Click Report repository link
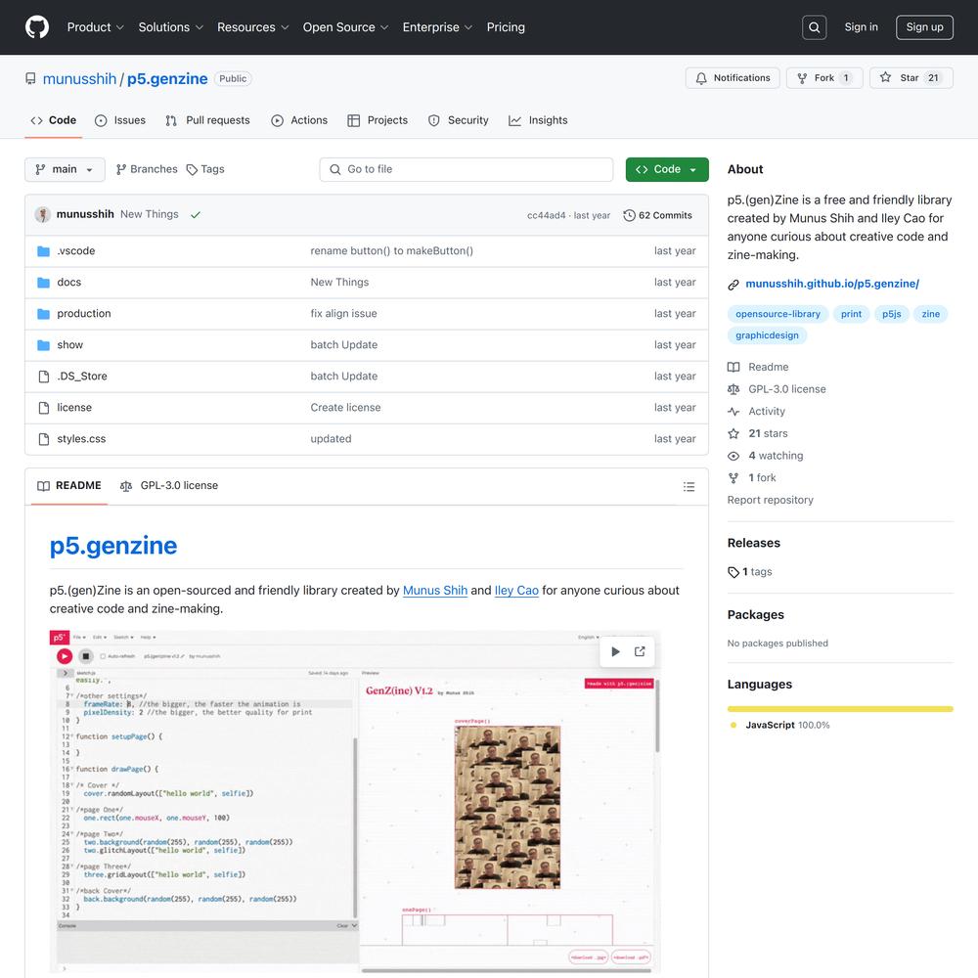Viewport: 978px width, 978px height. click(770, 500)
